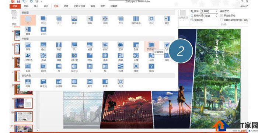Open the 文件 file menu

tap(15, 6)
